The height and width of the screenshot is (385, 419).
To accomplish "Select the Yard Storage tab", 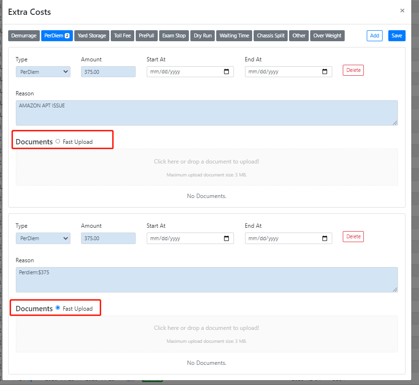I will [x=92, y=35].
